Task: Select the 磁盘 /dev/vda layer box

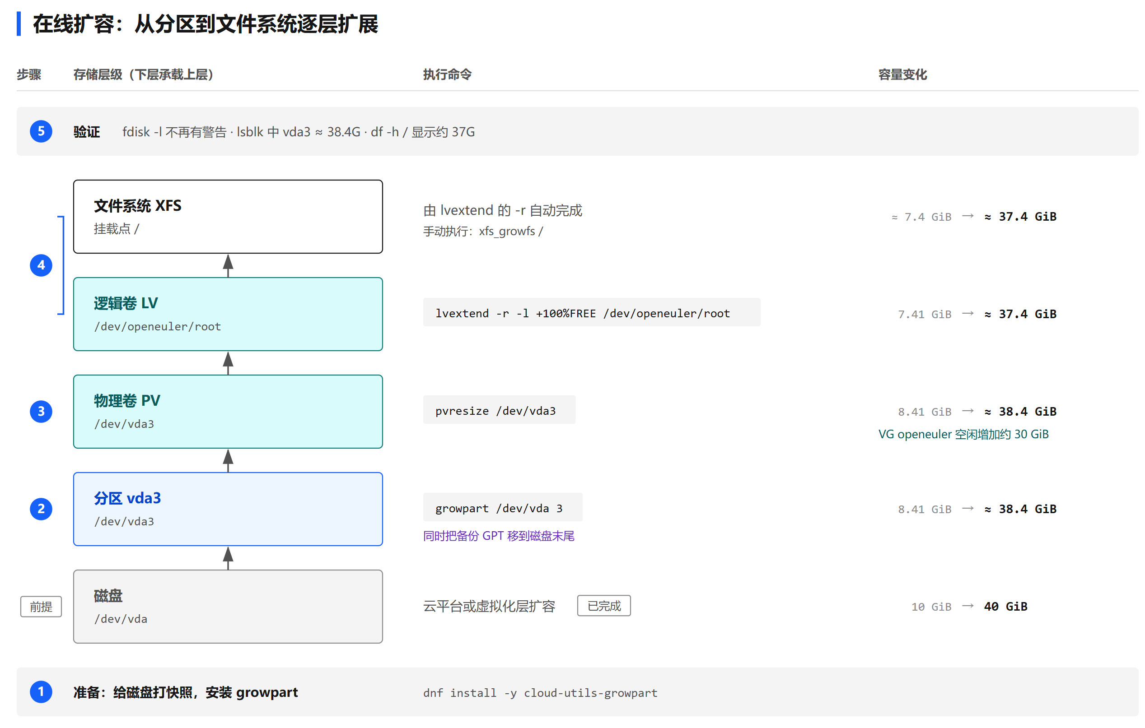Action: [228, 607]
